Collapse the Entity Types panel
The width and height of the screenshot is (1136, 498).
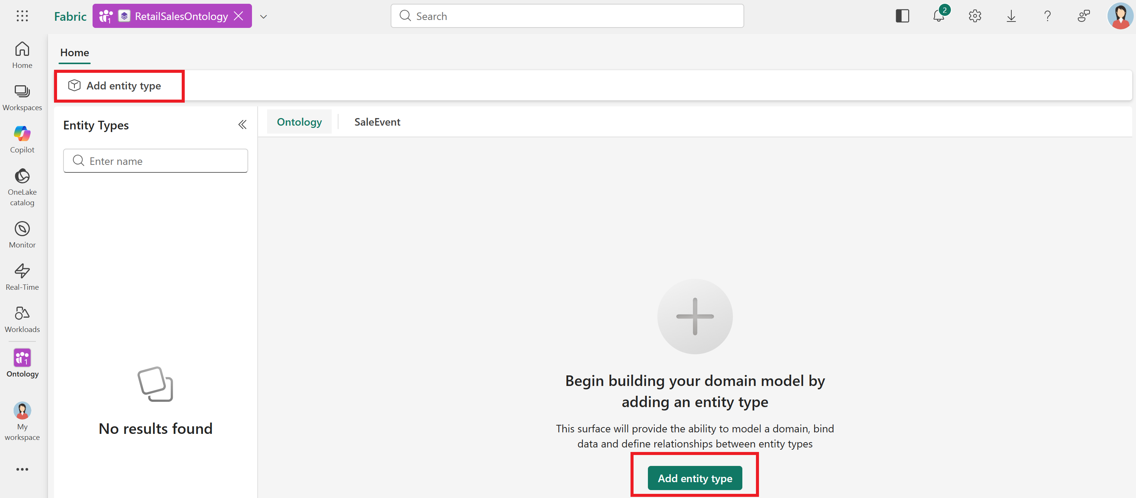(x=242, y=124)
